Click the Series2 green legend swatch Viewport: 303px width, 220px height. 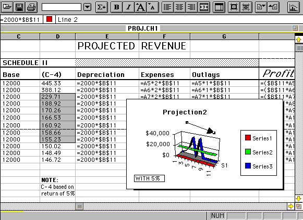[x=248, y=152]
